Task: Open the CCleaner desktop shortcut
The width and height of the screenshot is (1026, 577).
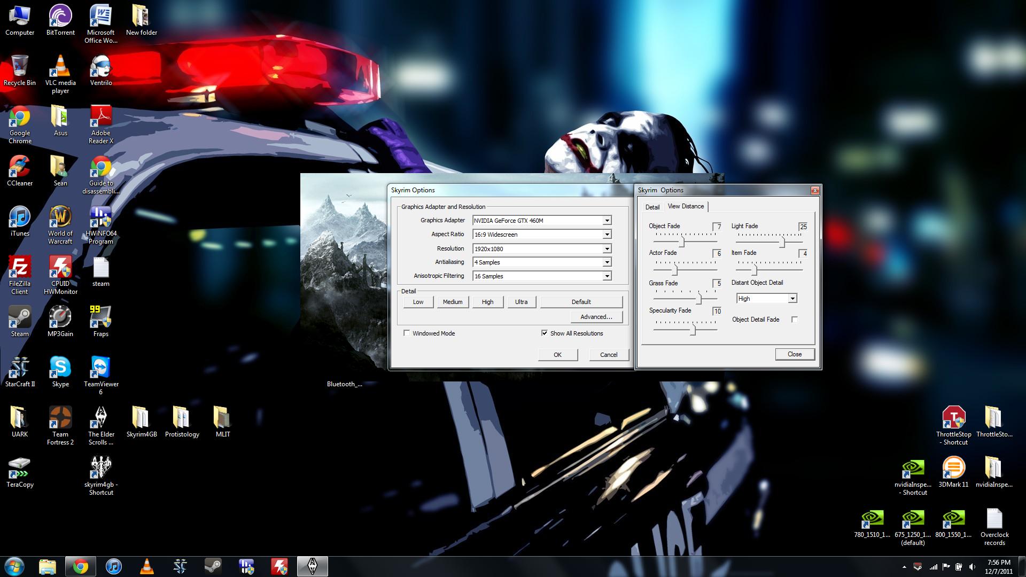Action: coord(20,170)
